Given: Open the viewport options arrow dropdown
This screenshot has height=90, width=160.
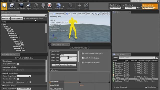Looking at the screenshot, I should (51, 13).
